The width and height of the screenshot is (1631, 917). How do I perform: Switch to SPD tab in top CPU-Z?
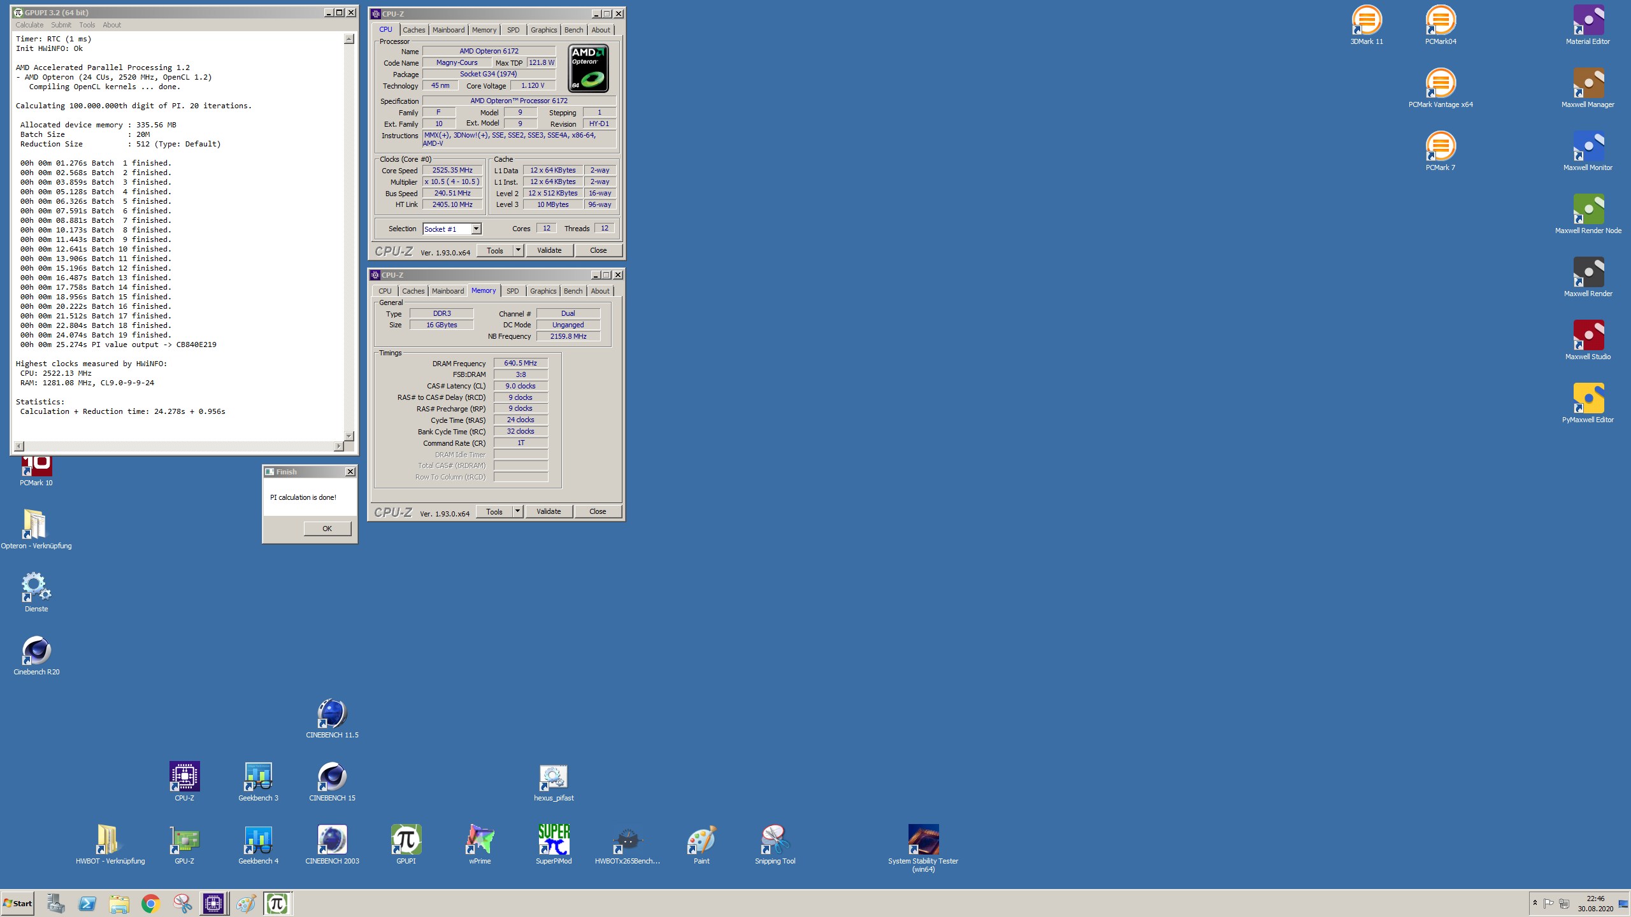coord(513,30)
